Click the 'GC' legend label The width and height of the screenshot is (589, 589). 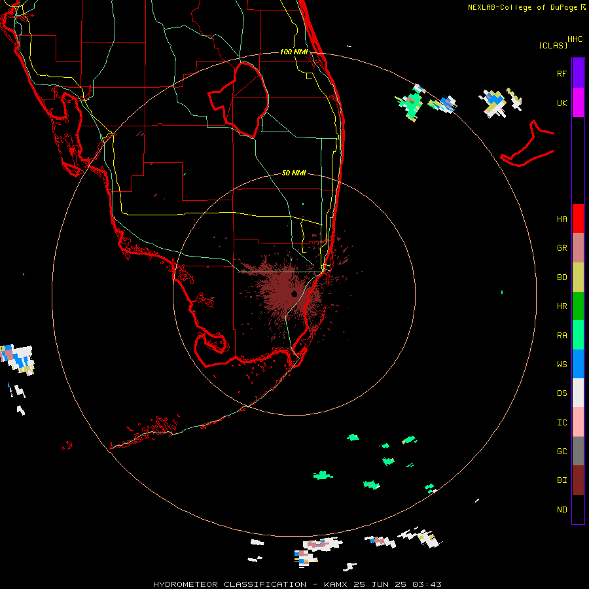click(562, 452)
